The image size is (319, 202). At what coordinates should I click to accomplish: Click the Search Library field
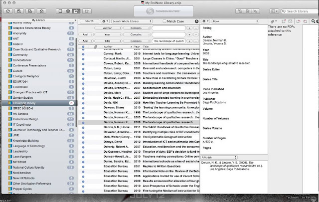(300, 11)
